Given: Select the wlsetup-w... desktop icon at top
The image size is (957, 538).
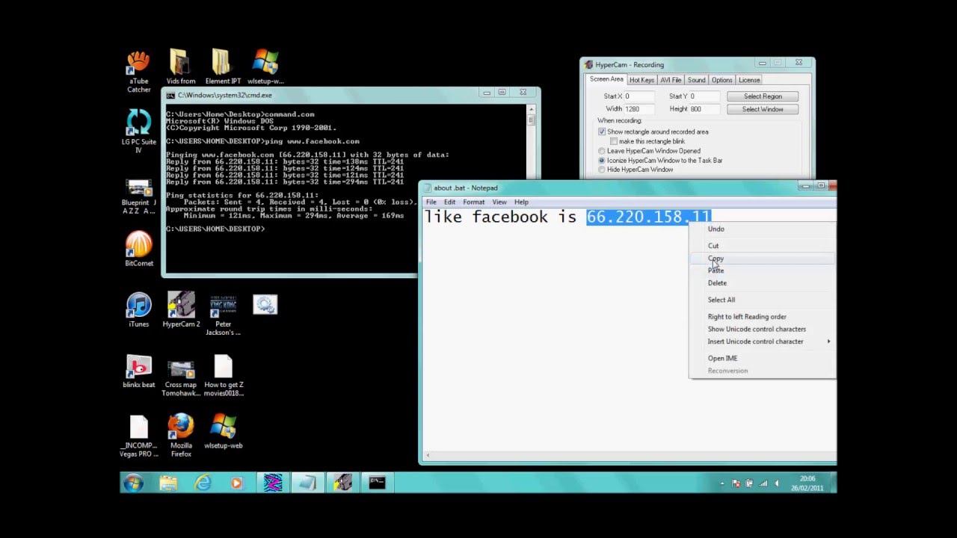Looking at the screenshot, I should tap(265, 67).
